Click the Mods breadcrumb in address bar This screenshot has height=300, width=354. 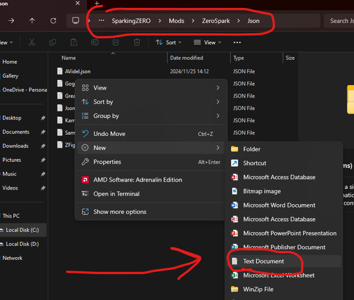tap(176, 21)
